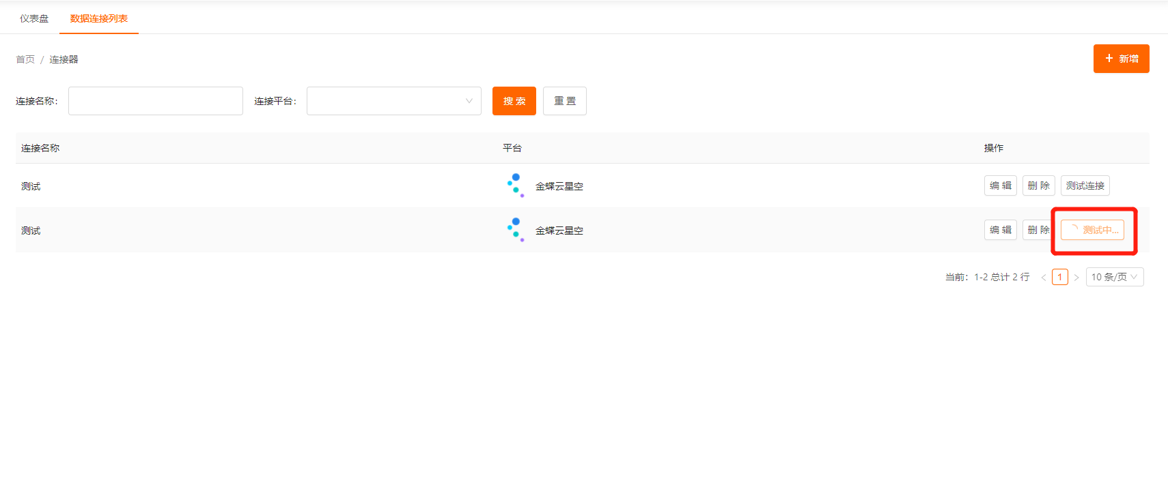Click the Kingdee logo icon in first row
This screenshot has height=489, width=1168.
[516, 186]
